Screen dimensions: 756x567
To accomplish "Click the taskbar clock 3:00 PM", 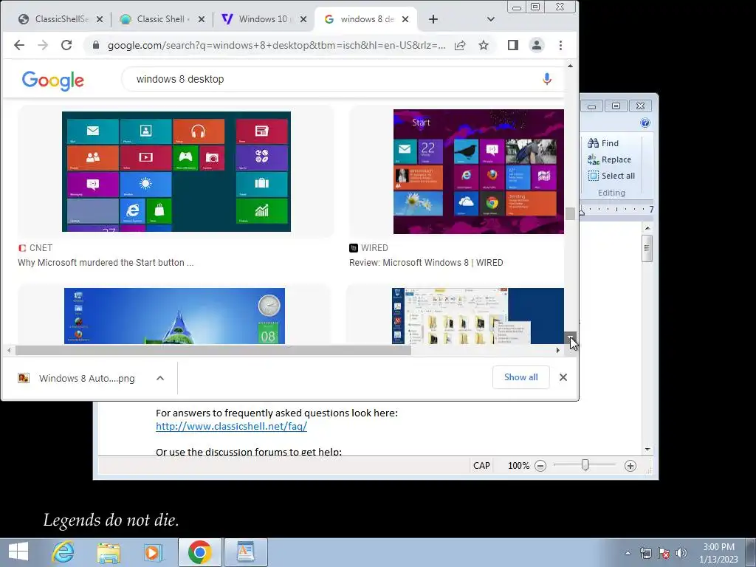I will click(x=718, y=547).
